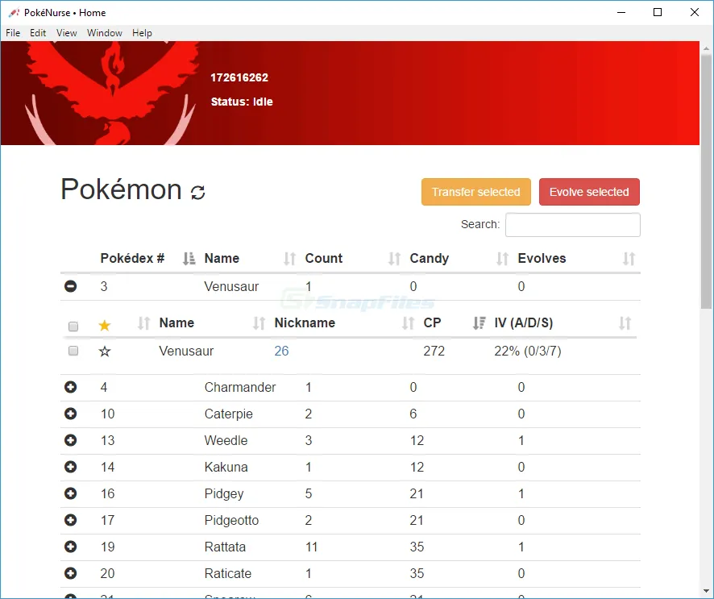This screenshot has height=599, width=714.
Task: Check the Venusaur CP 272 row checkbox
Action: pos(73,351)
